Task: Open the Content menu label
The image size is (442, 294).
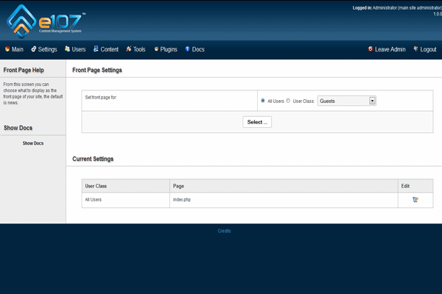Action: (x=109, y=49)
